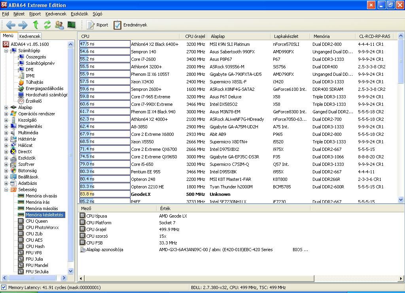Viewport: 405px width, 293px height.
Task: Click the green Up arrow toolbar icon
Action: click(x=36, y=25)
